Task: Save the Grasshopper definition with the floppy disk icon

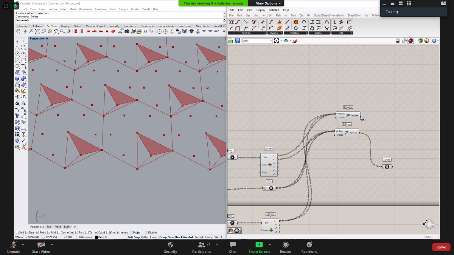Action: 237,40
